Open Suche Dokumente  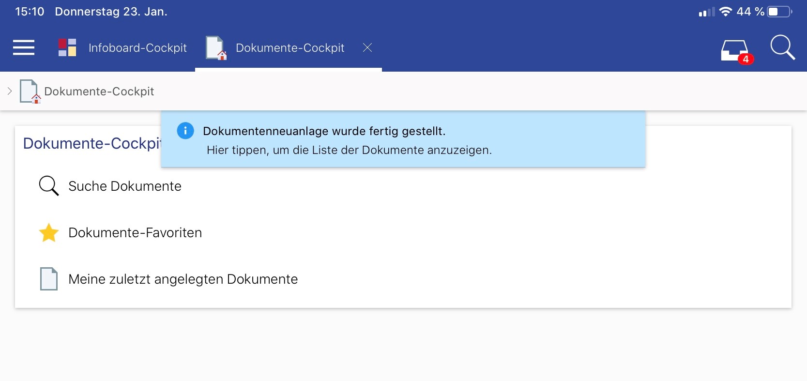tap(125, 186)
